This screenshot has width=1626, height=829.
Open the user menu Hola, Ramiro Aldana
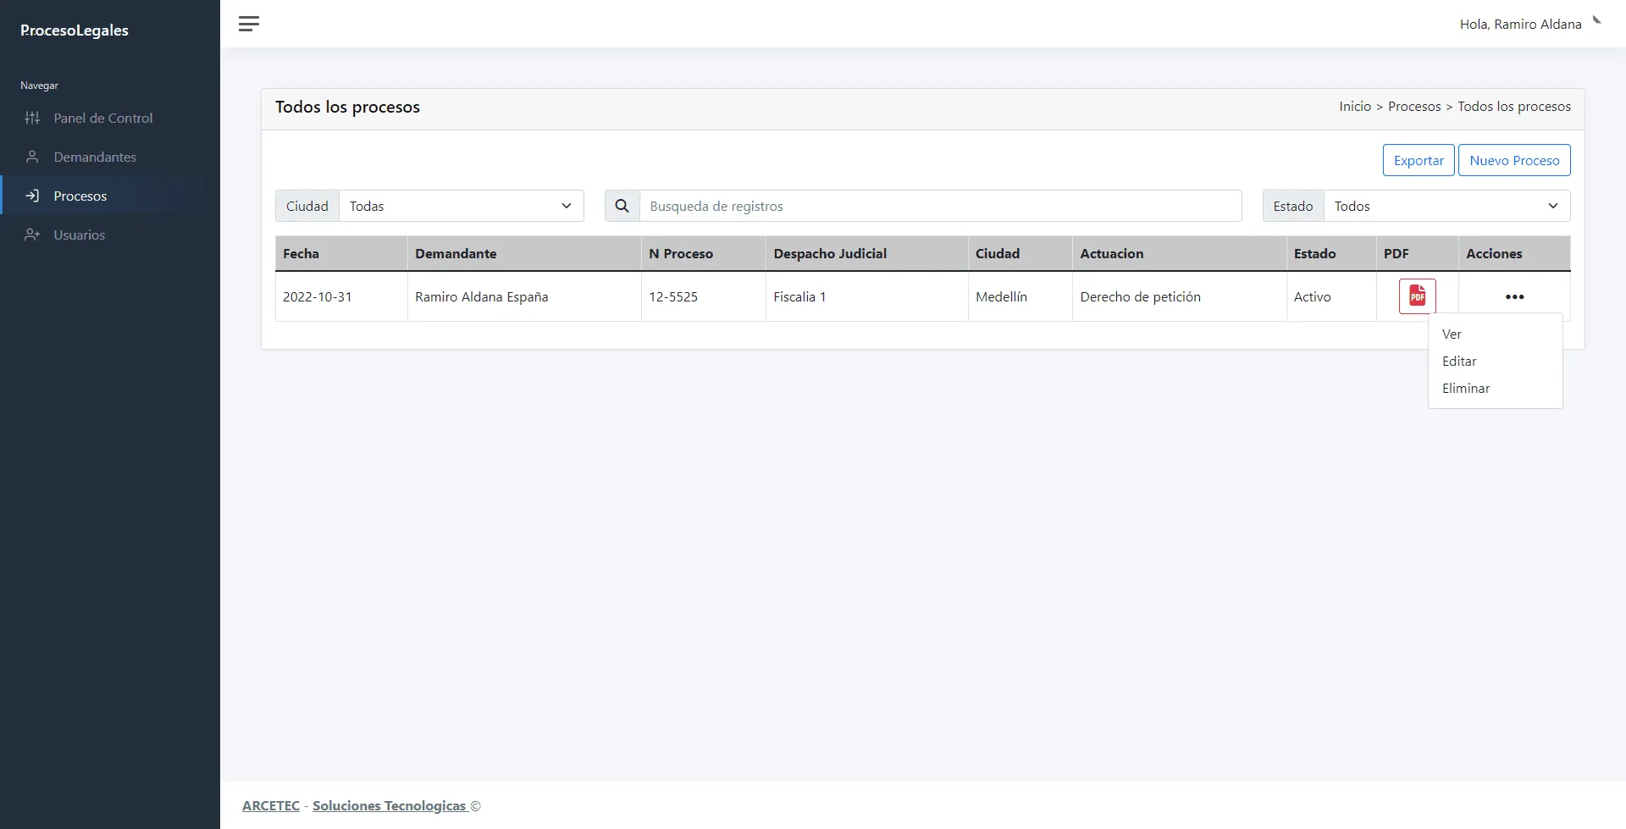1520,24
